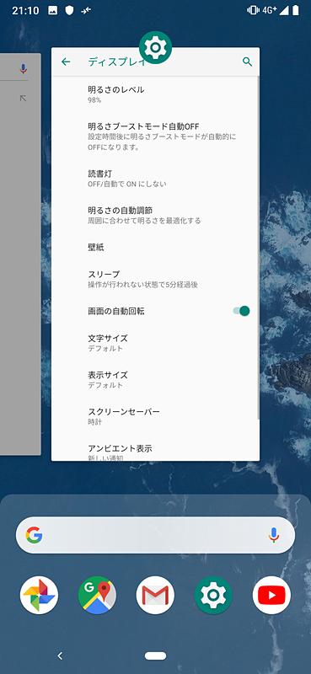Open Google Maps from the dock

[97, 595]
